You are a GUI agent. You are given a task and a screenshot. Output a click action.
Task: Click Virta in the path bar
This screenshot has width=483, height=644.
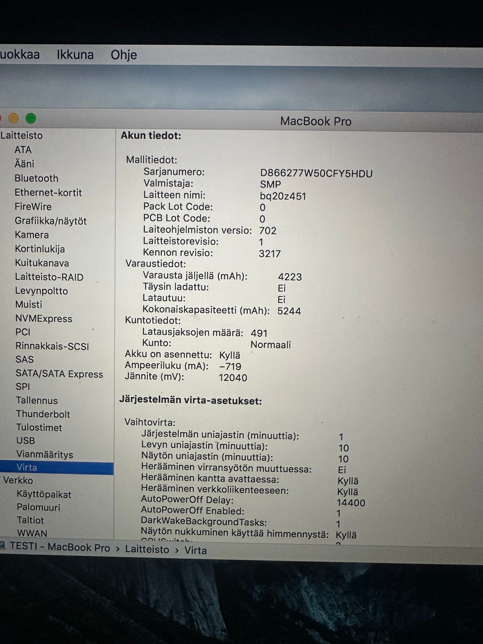(x=195, y=550)
